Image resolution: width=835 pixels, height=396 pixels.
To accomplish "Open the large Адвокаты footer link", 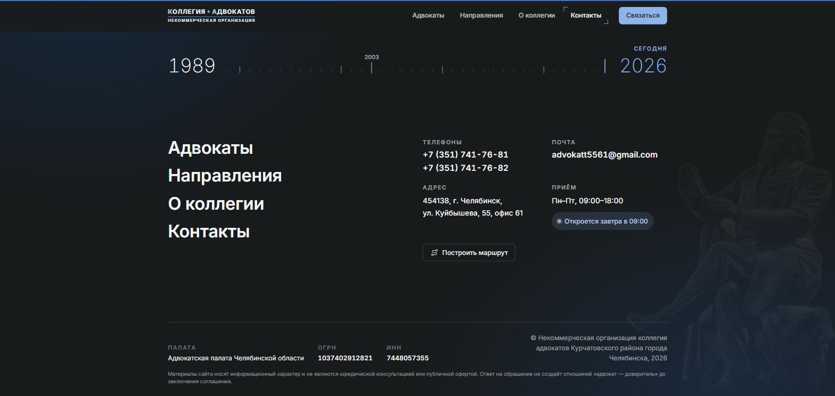I will click(x=210, y=148).
